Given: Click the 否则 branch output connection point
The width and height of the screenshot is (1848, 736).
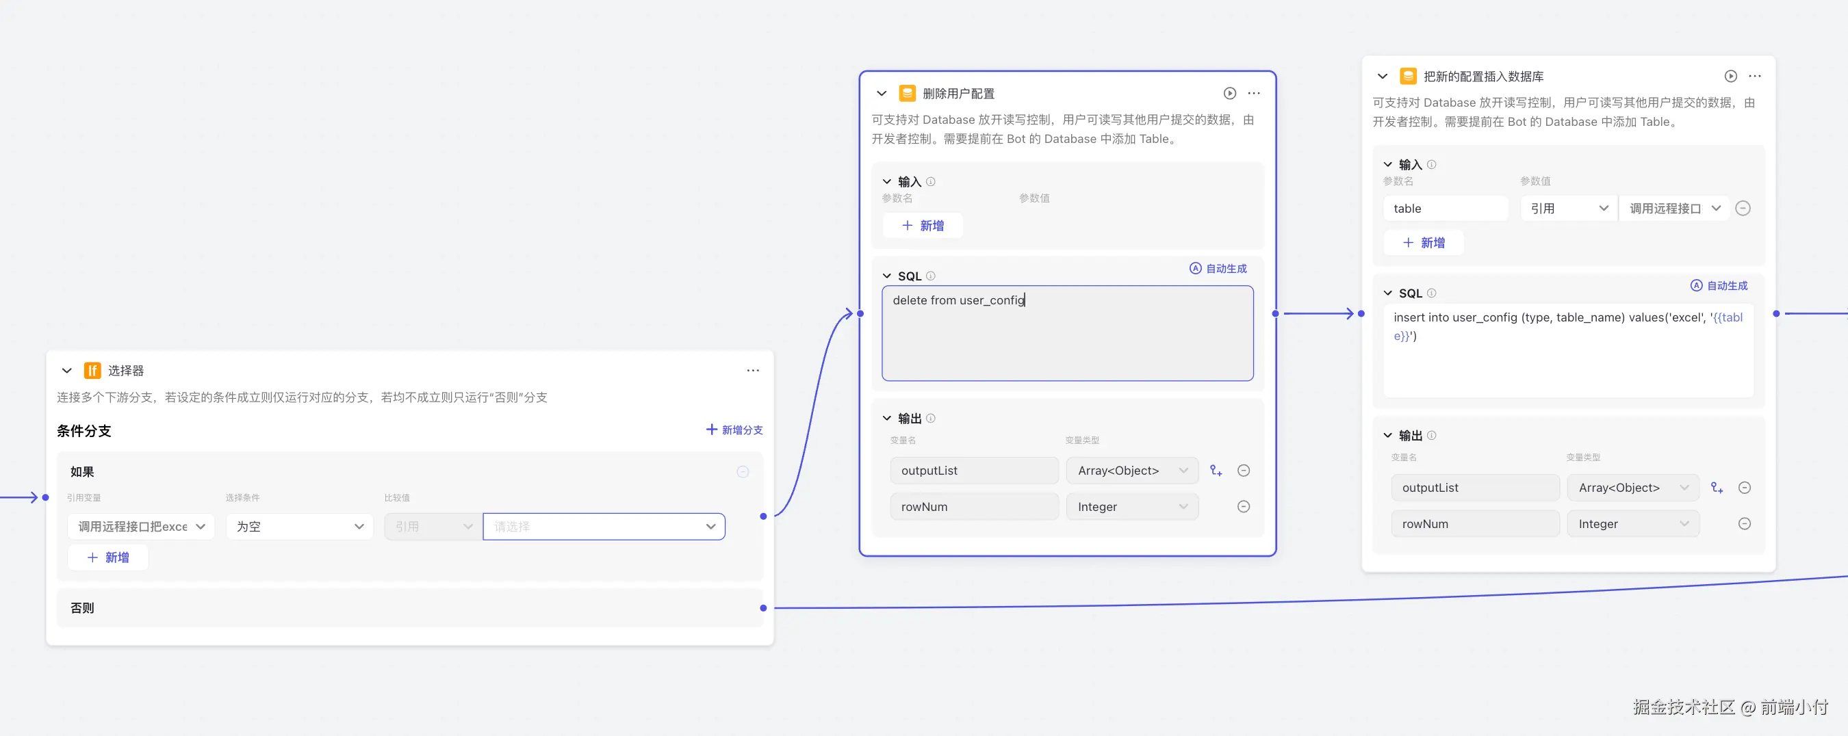Looking at the screenshot, I should pos(763,609).
